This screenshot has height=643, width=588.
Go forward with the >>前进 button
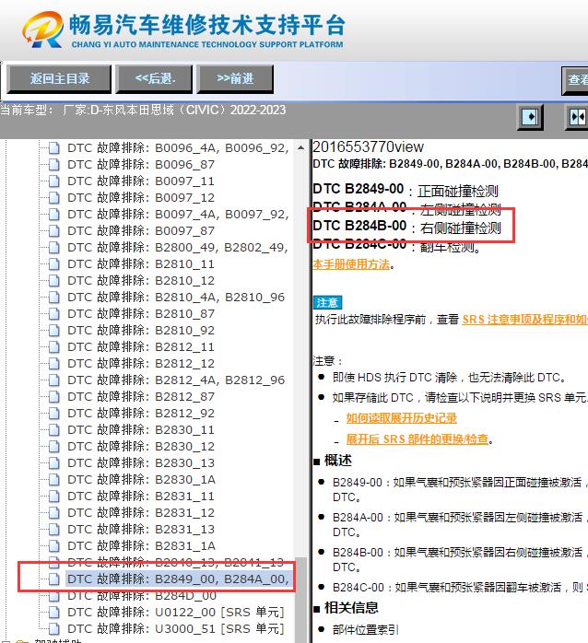click(235, 78)
